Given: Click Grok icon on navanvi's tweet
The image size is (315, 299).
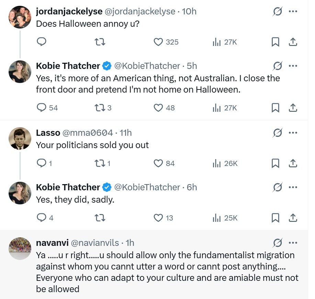Looking at the screenshot, I should [x=277, y=243].
